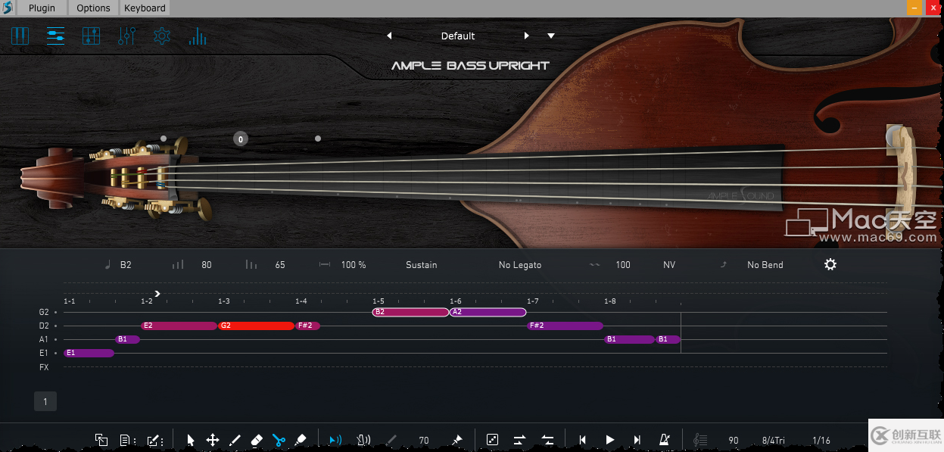Select the Pencil draw tool
This screenshot has height=452, width=944.
(x=235, y=440)
